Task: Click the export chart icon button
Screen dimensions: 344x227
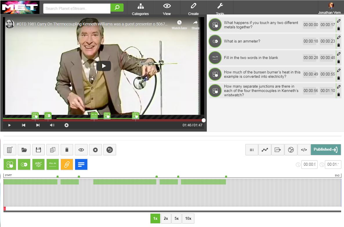Action: 278,150
